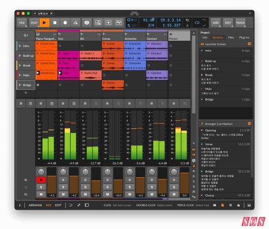Solo the BG channel
Viewport: 269px width, 229px height.
(85, 187)
